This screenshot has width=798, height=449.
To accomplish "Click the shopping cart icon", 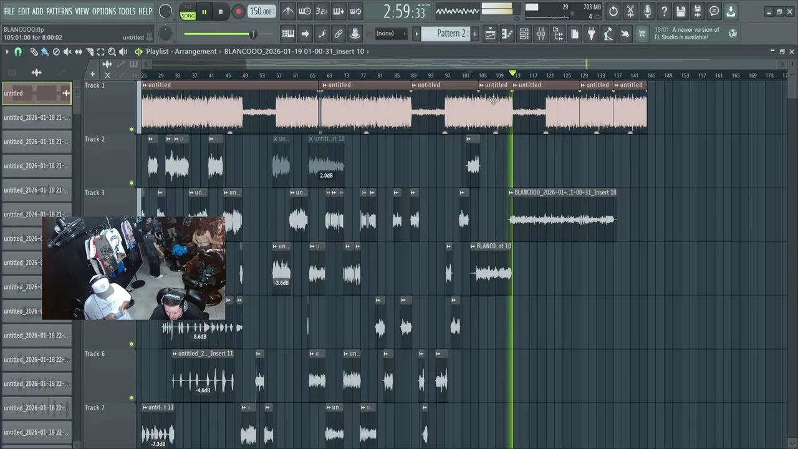I will click(642, 34).
